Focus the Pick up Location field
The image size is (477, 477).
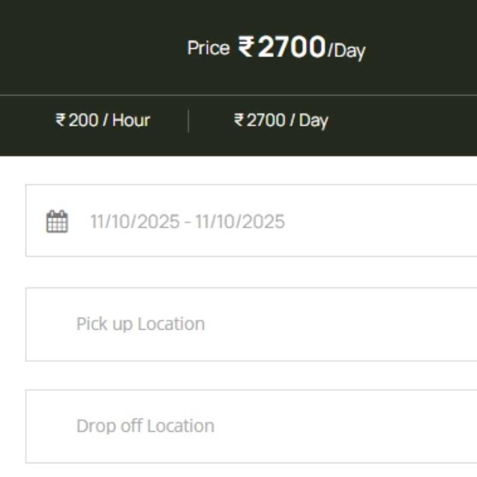[x=250, y=324]
